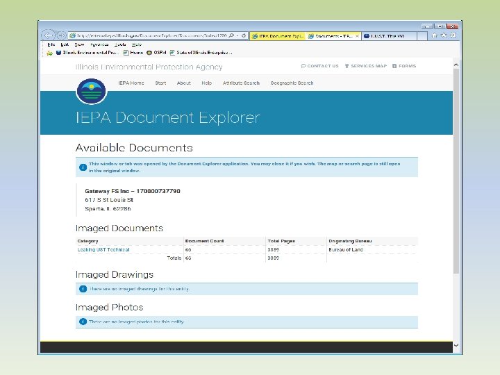Click the add-to-favorites bar star icon
Screen dimensions: 500x375
point(49,53)
